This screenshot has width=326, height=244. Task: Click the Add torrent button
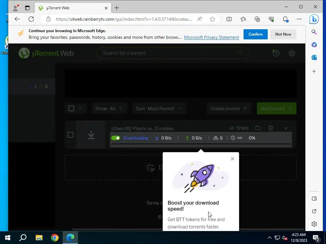277,109
